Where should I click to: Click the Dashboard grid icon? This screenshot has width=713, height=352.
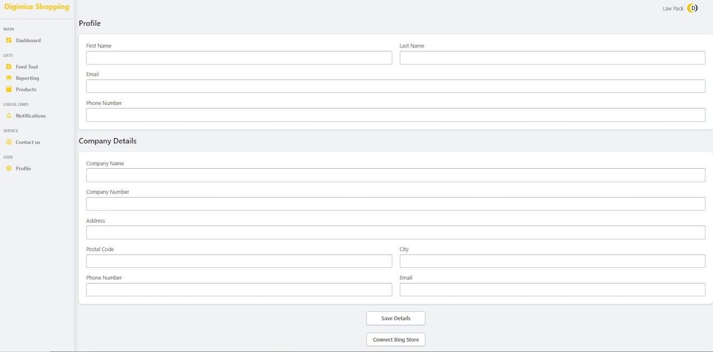pos(9,40)
